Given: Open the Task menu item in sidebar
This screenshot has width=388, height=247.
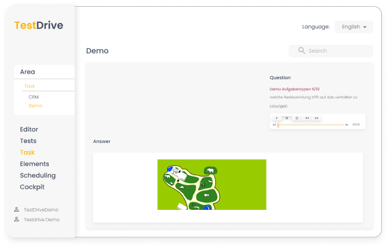Looking at the screenshot, I should pos(27,152).
